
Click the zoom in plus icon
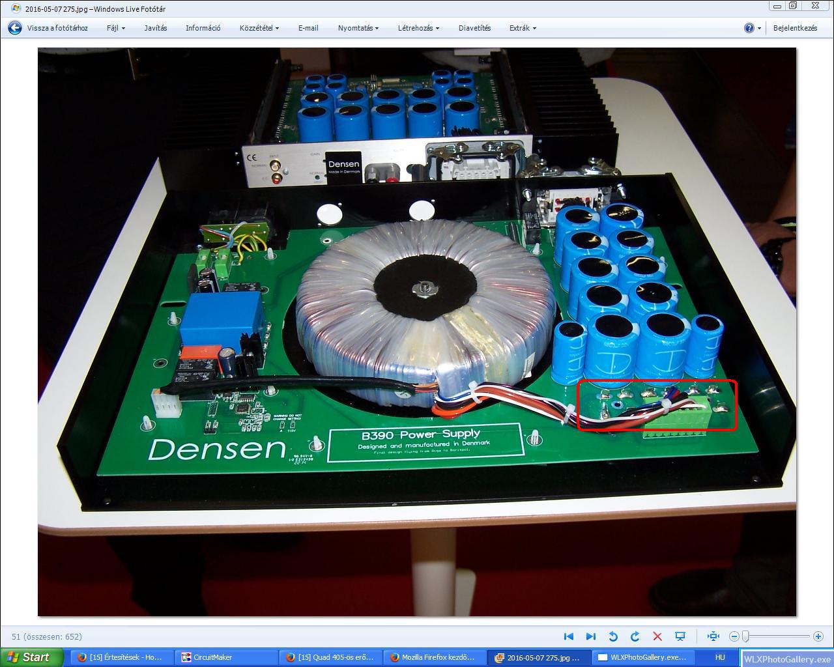(x=819, y=636)
